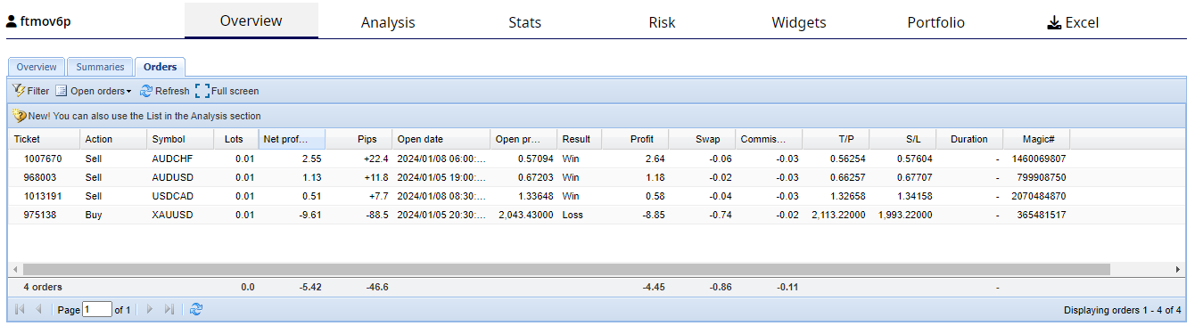This screenshot has height=334, width=1195.
Task: Sort by the Result column header
Action: click(580, 139)
